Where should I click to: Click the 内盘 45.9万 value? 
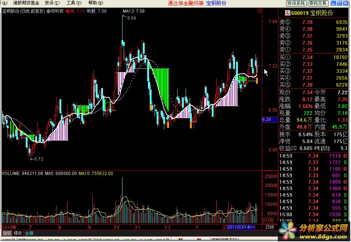tap(340, 127)
